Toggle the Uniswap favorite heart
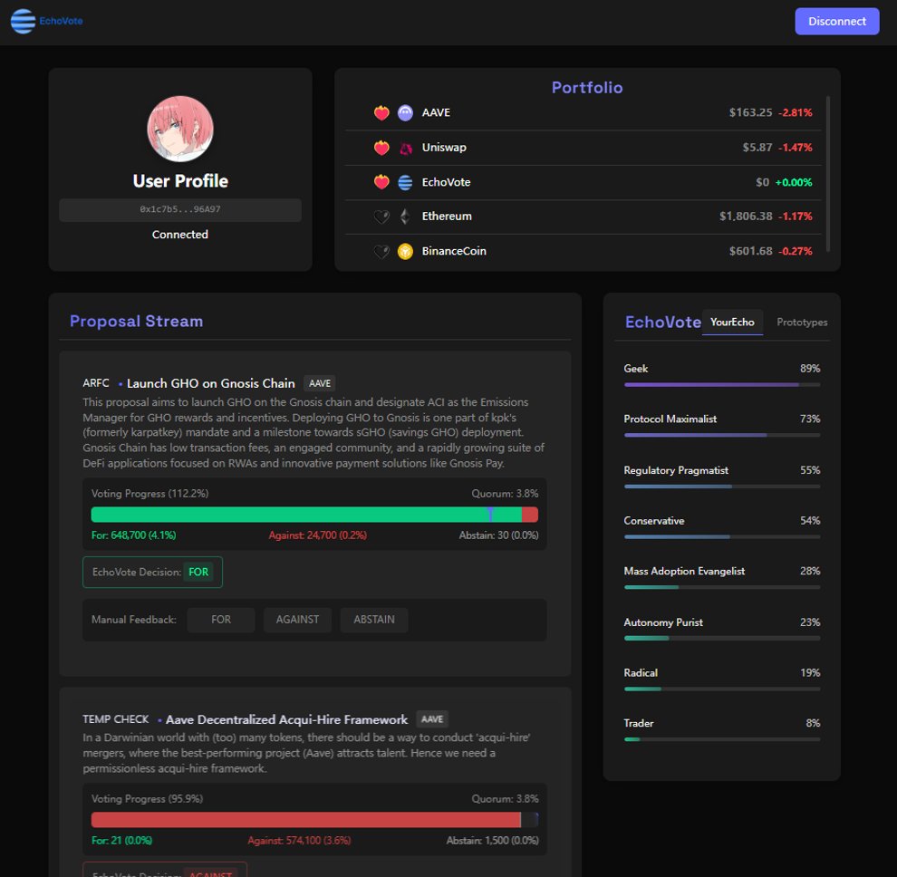Image resolution: width=897 pixels, height=877 pixels. tap(381, 148)
